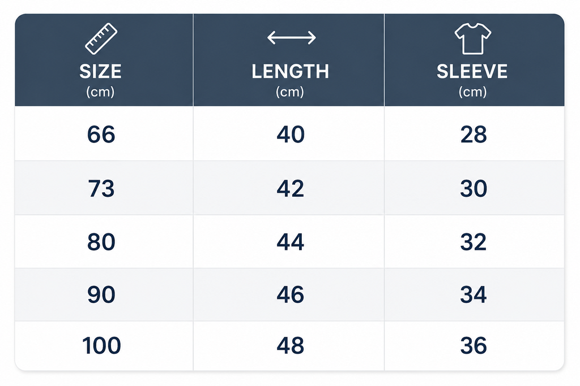580x386 pixels.
Task: Click the sleeve value 28
Action: 474,135
